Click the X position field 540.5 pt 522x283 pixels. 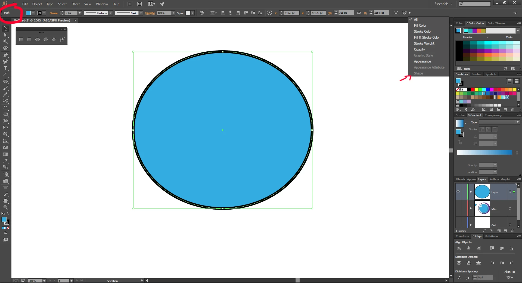coord(291,13)
